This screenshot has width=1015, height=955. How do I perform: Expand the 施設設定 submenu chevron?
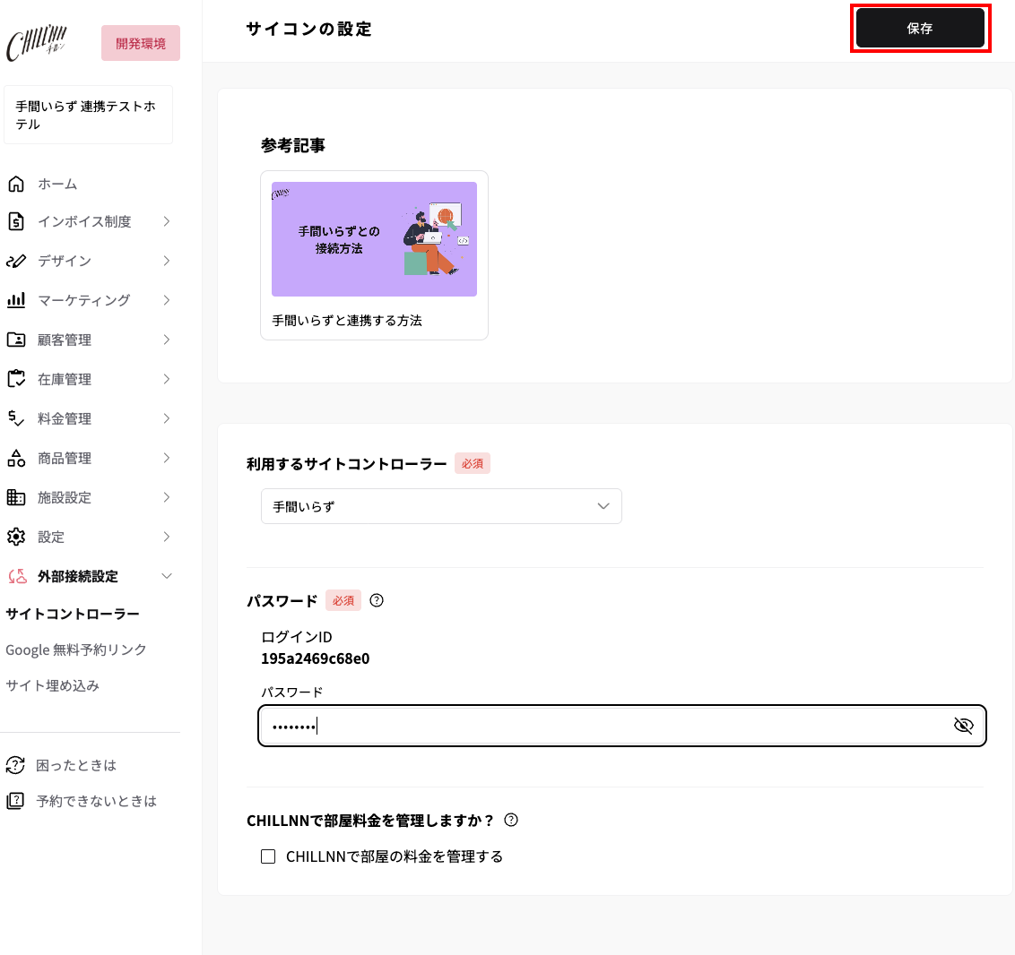coord(167,497)
